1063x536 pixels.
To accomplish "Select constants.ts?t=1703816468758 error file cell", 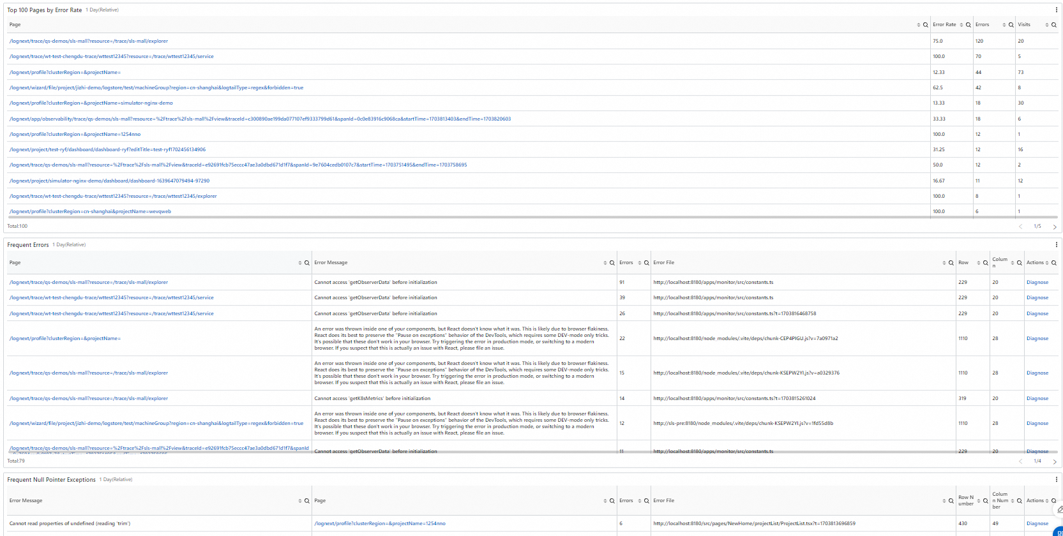I will coord(735,313).
